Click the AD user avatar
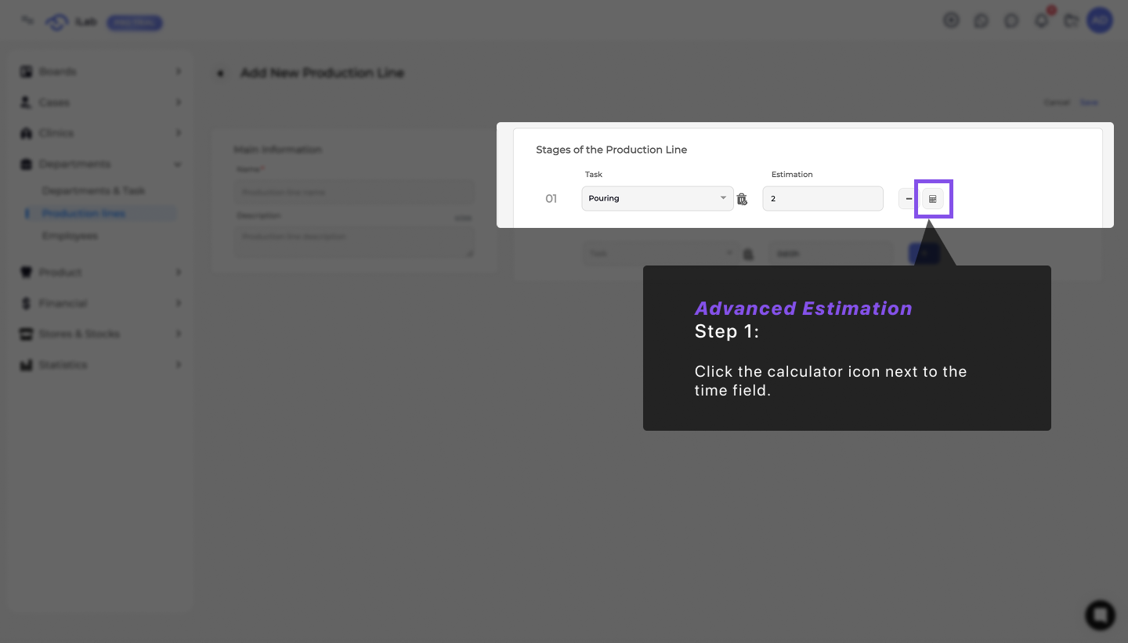The width and height of the screenshot is (1128, 643). [x=1100, y=21]
